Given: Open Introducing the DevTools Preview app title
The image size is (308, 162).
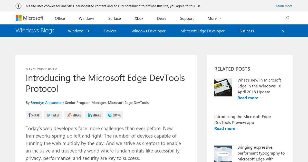Looking at the screenshot, I should pyautogui.click(x=243, y=119).
